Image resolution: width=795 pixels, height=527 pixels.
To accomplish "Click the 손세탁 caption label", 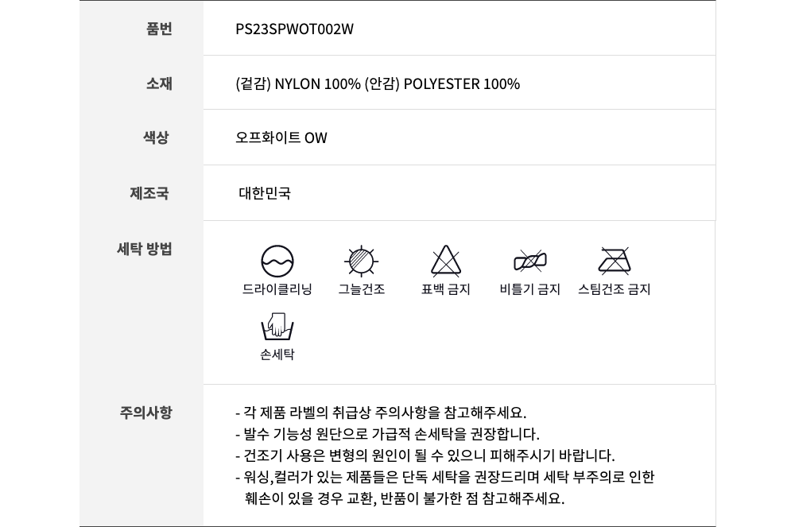I will point(277,355).
